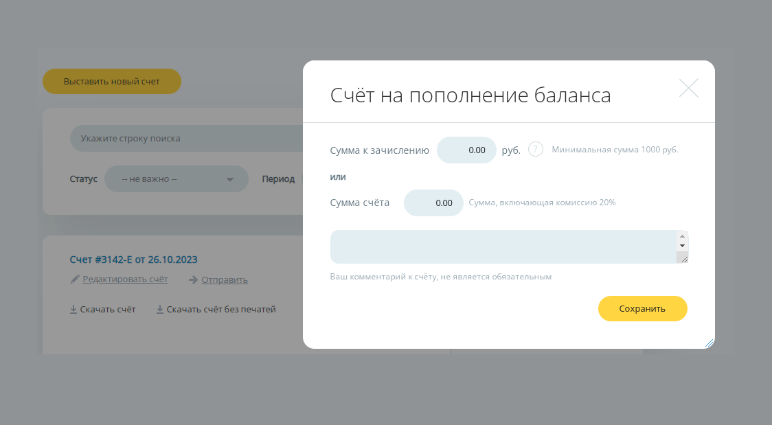Click the comment textarea resize handle
The image size is (772, 425).
tap(683, 258)
